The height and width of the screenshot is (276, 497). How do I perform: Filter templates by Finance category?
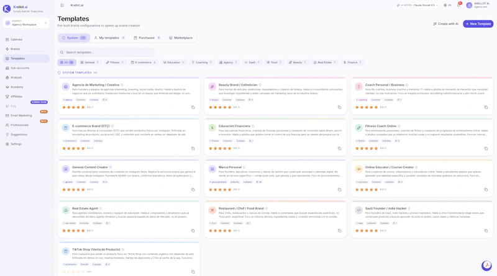click(x=352, y=63)
